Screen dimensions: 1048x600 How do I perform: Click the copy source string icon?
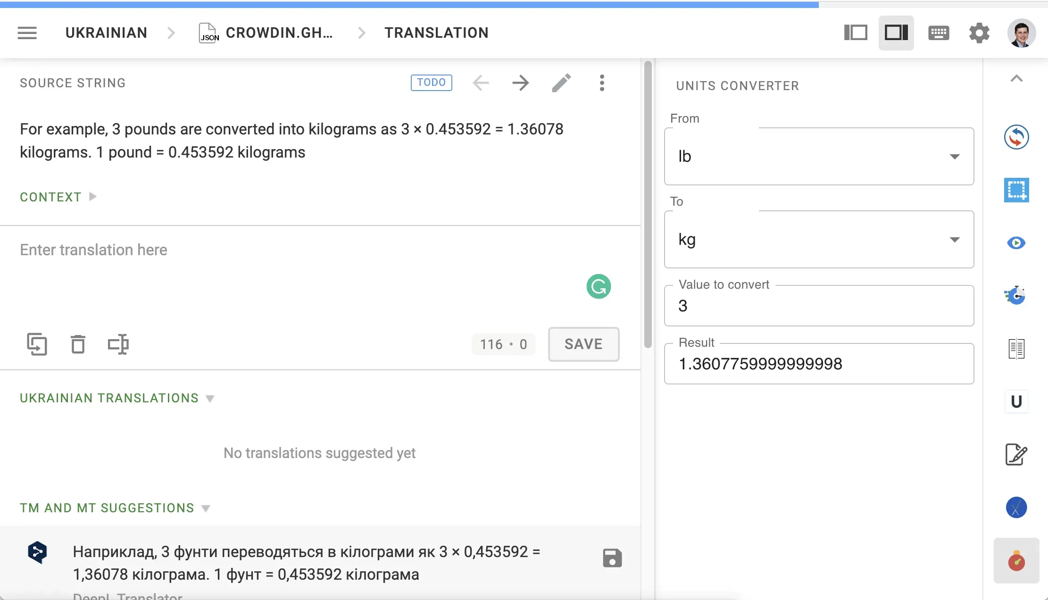[37, 344]
